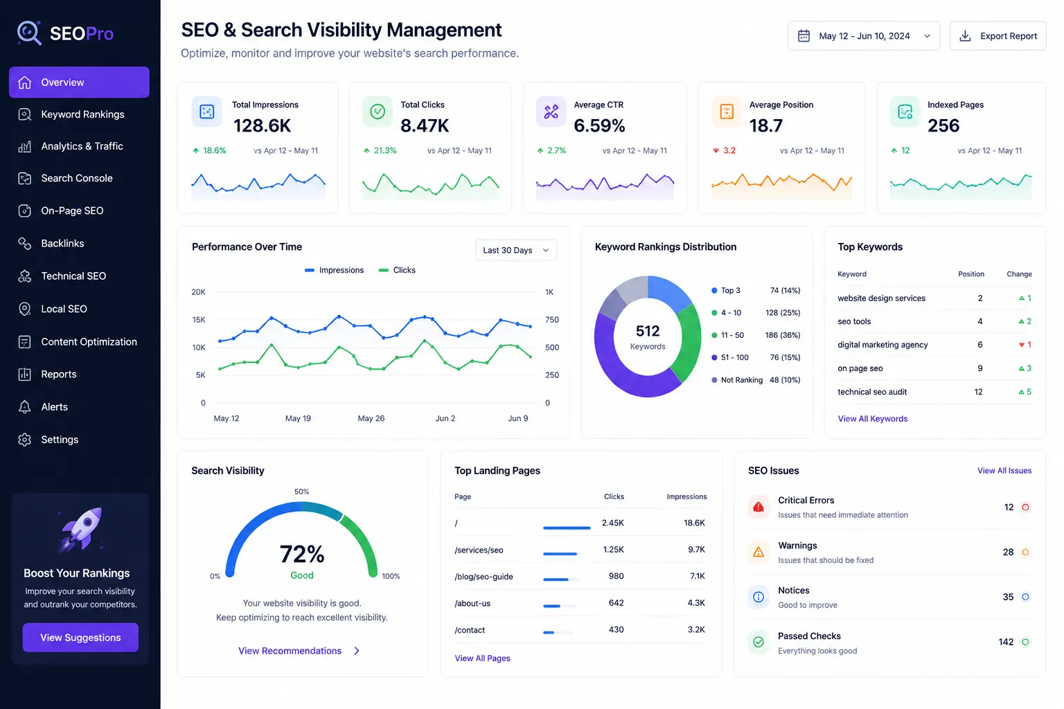Click the View Recommendations link

[290, 651]
